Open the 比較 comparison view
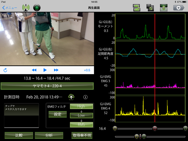Screen dimensions: 188x141 pyautogui.click(x=19, y=135)
